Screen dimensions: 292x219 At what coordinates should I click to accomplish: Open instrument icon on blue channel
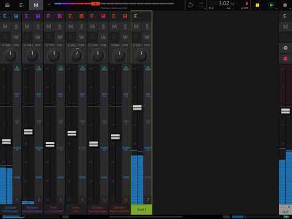point(16,16)
